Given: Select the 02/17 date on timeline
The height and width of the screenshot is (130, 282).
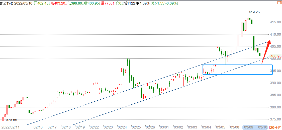Looking at the screenshot, I should (x=53, y=127).
